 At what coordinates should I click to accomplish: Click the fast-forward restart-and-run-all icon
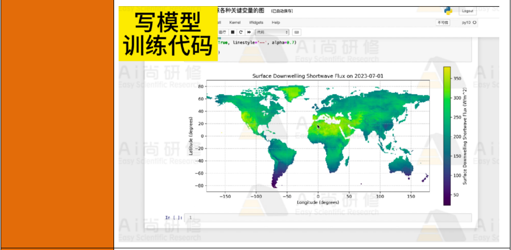pyautogui.click(x=249, y=32)
